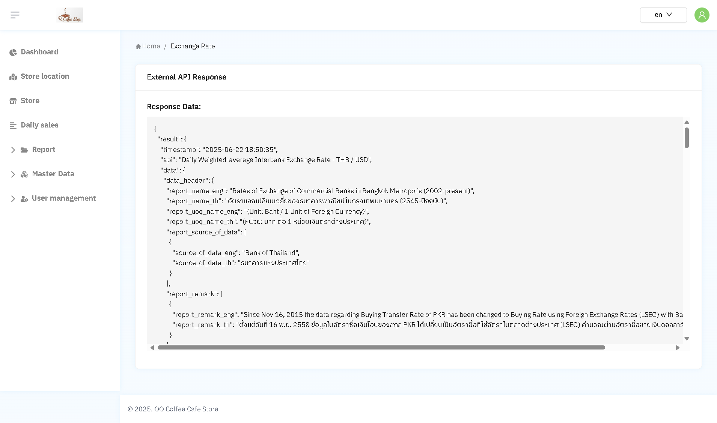Click the Master Data cubes icon

[x=24, y=174]
